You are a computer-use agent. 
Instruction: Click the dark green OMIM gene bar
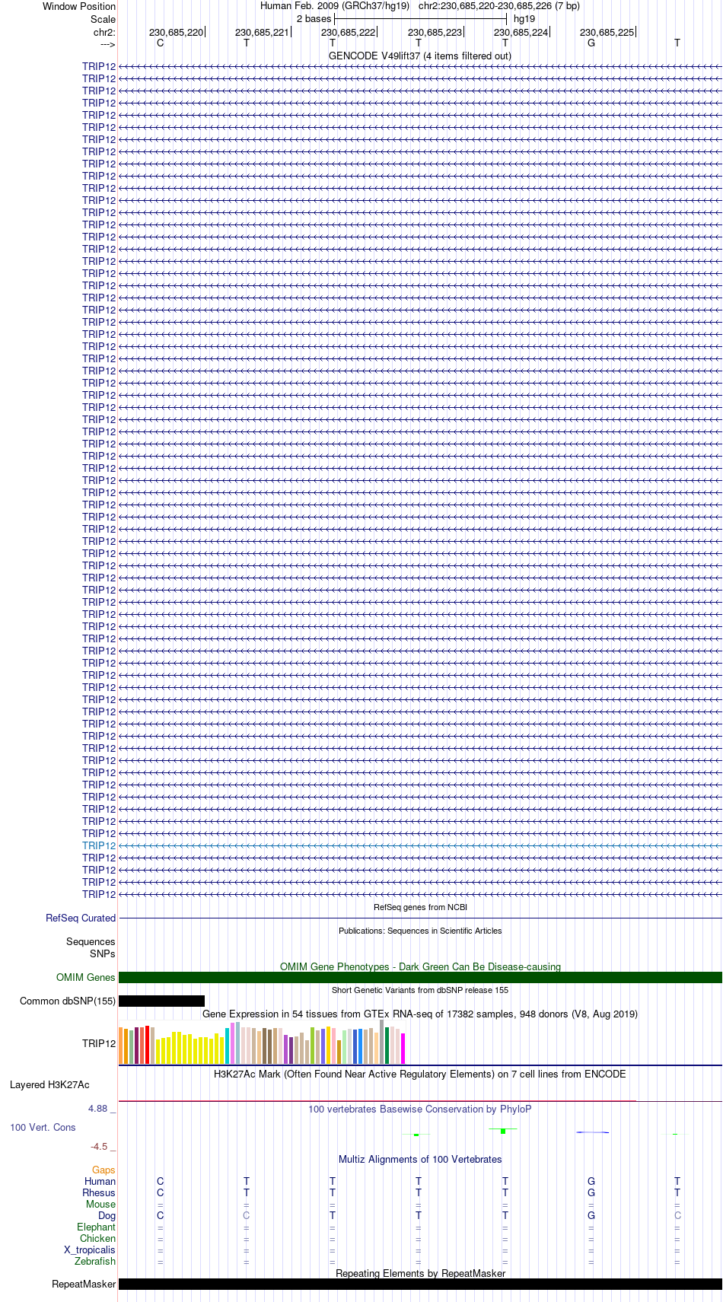tap(420, 978)
